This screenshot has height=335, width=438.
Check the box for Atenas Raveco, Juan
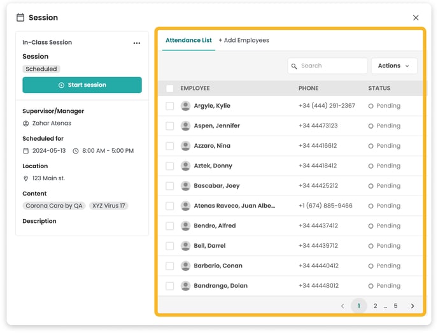tap(169, 206)
